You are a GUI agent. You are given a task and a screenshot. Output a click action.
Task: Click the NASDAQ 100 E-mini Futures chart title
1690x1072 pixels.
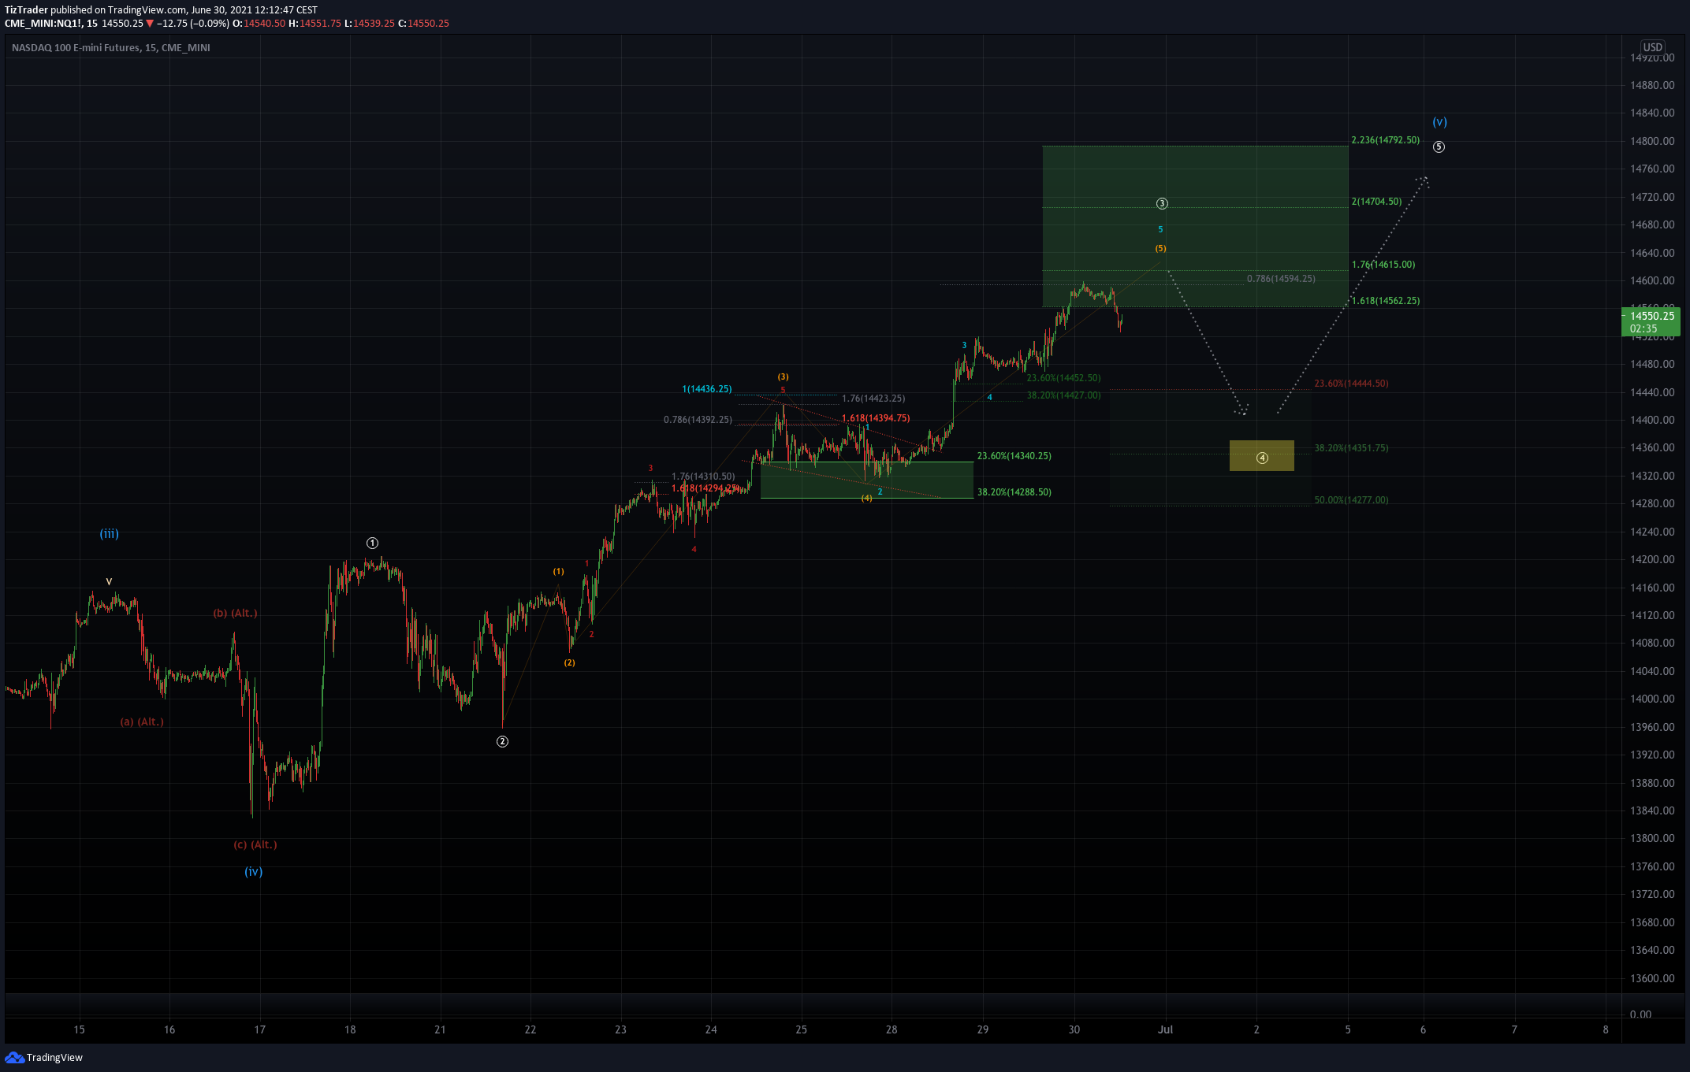pyautogui.click(x=111, y=47)
